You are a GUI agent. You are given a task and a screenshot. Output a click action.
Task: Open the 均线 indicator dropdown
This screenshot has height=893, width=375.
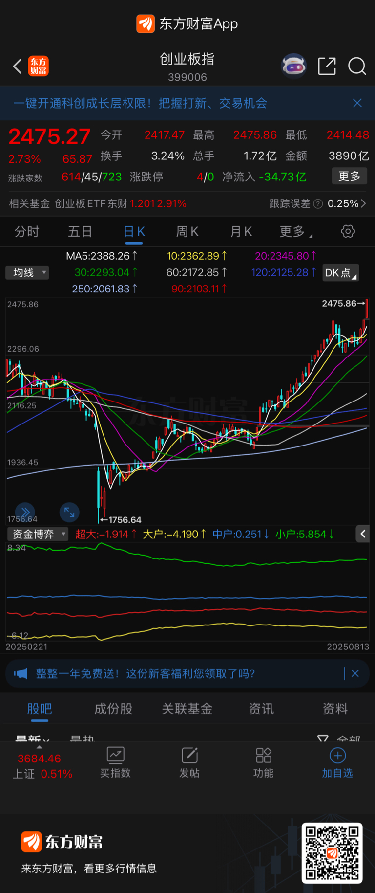tap(27, 272)
